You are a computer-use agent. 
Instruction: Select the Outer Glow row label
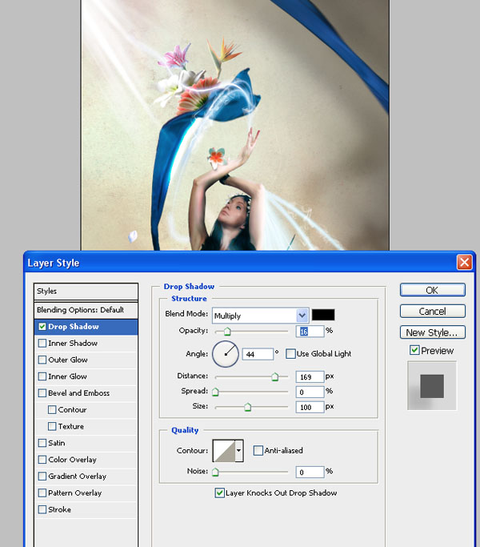[x=68, y=360]
